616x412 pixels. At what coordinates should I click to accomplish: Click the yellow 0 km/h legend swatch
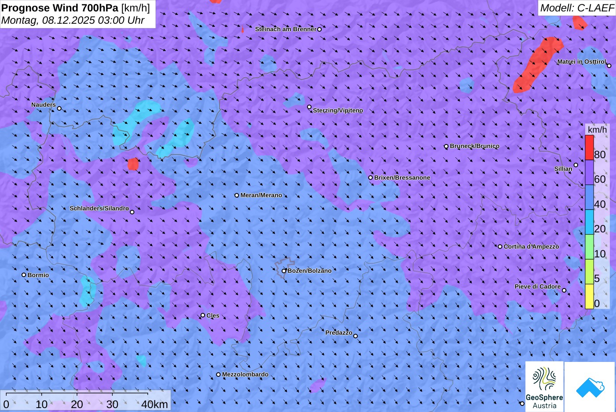coord(589,296)
